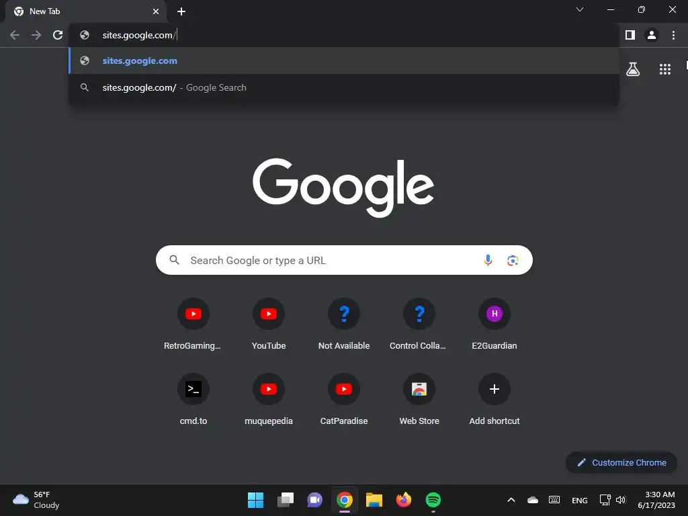
Task: Open the RetroGaming shortcut
Action: 193,325
